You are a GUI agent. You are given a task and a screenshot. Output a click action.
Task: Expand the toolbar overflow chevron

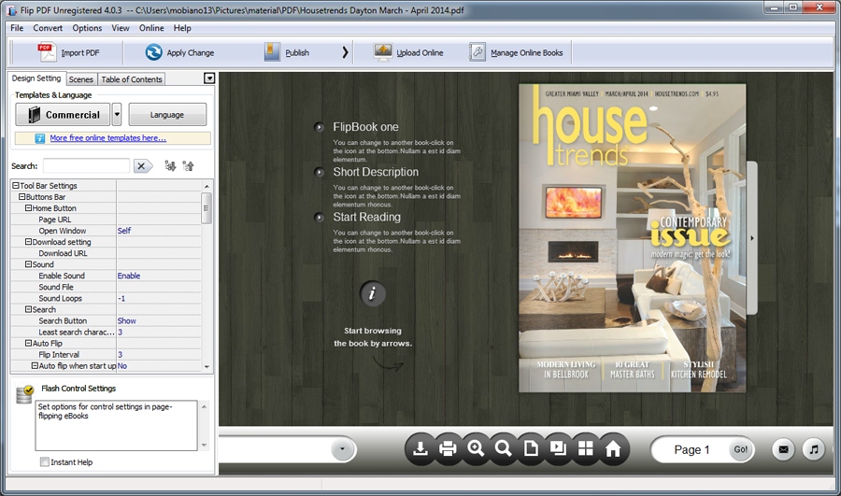click(345, 52)
